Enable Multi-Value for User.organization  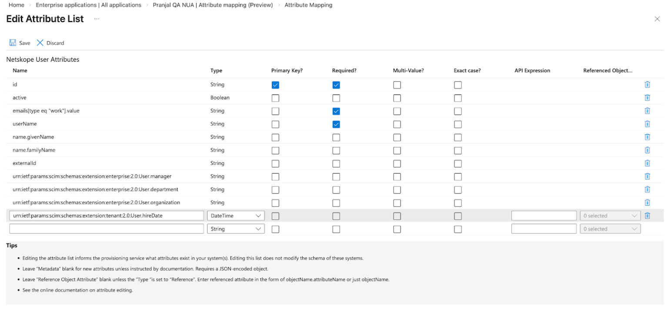pyautogui.click(x=397, y=203)
